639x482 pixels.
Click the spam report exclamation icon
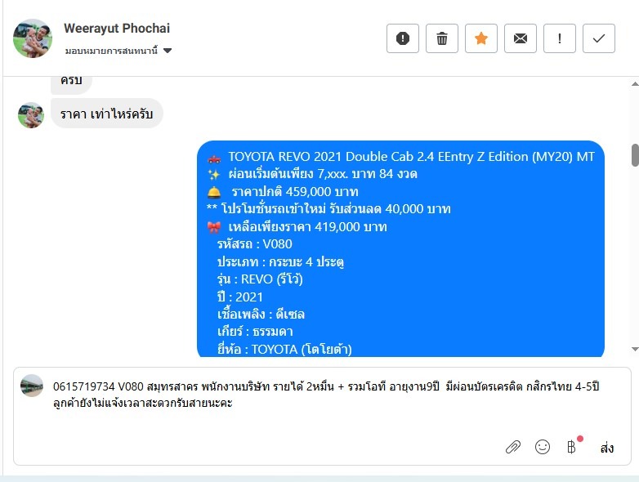[403, 38]
